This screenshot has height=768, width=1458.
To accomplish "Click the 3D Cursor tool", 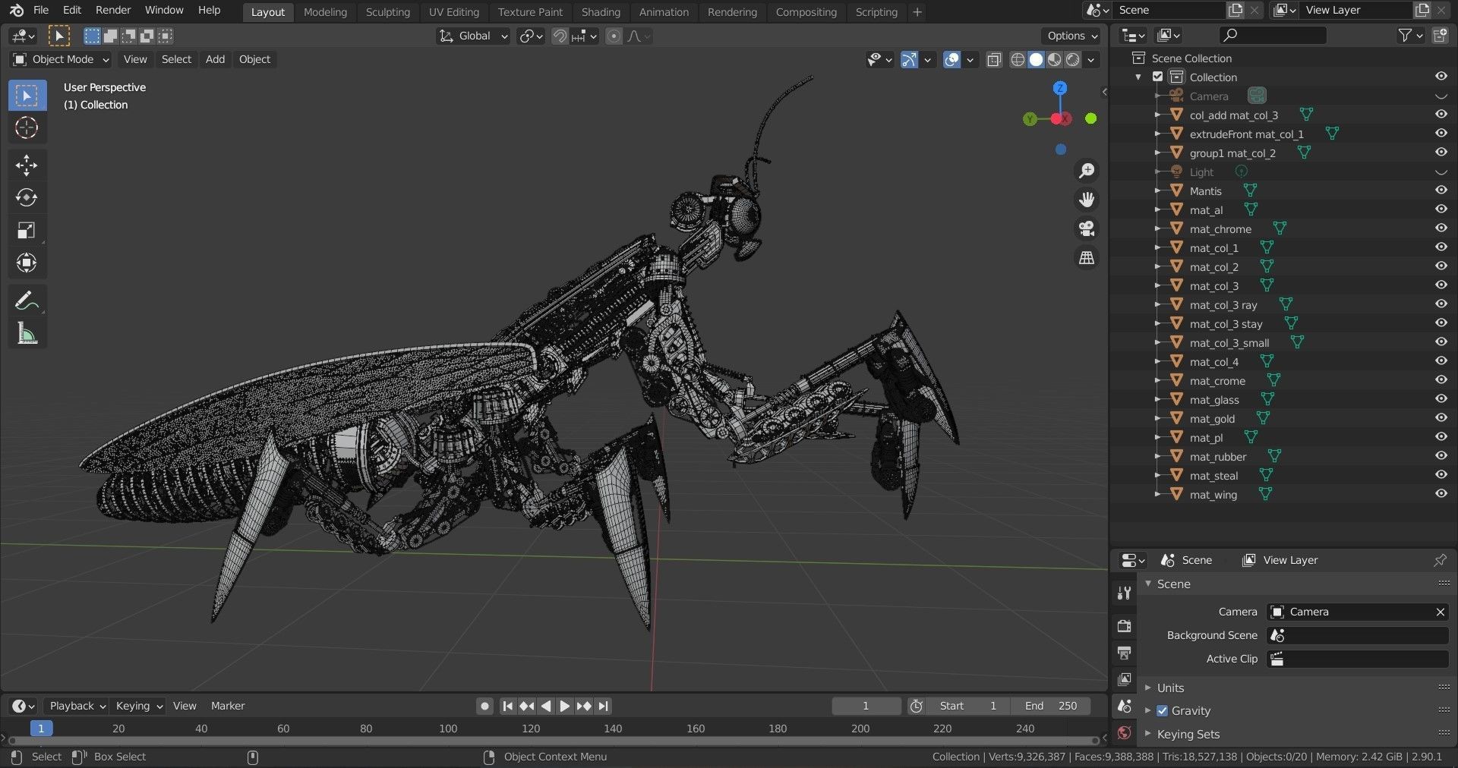I will (x=27, y=128).
